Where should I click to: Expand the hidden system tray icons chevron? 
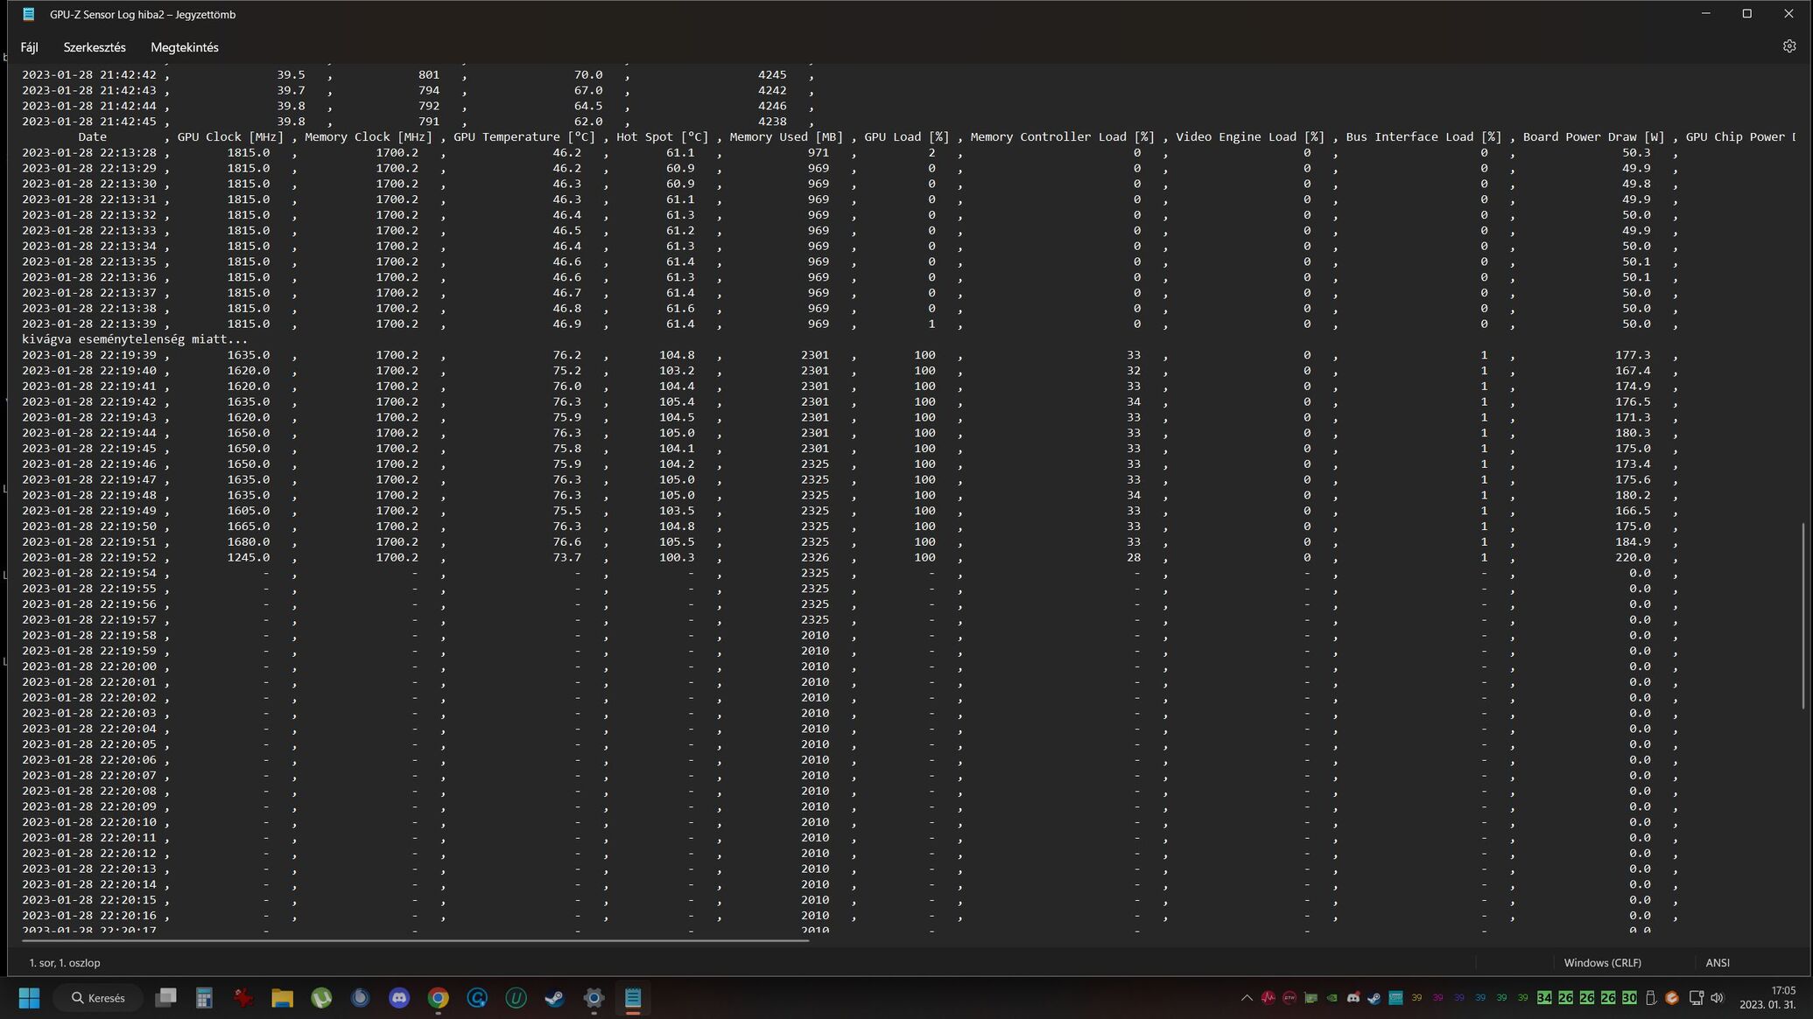point(1247,997)
